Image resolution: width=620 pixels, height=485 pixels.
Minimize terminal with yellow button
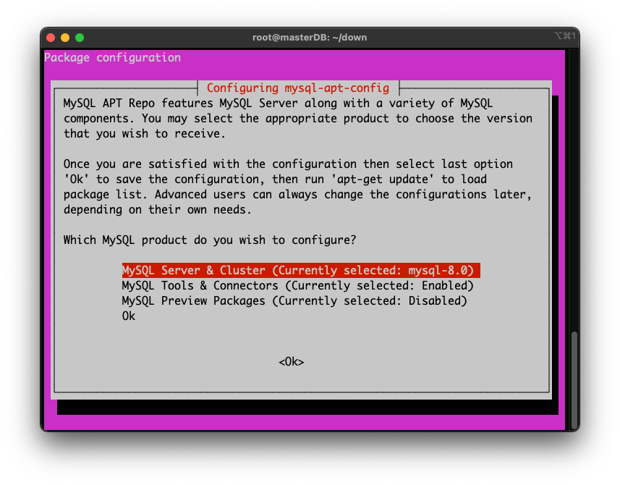(x=65, y=38)
